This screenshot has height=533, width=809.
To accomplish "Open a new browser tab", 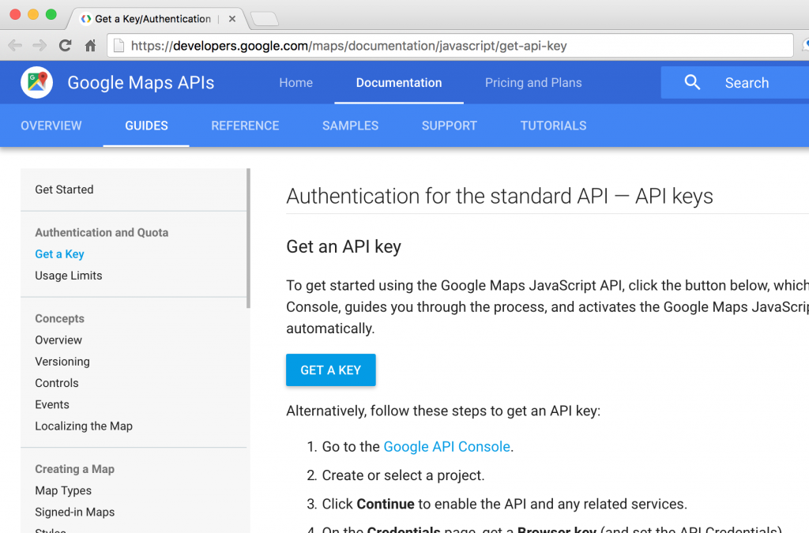I will tap(264, 19).
